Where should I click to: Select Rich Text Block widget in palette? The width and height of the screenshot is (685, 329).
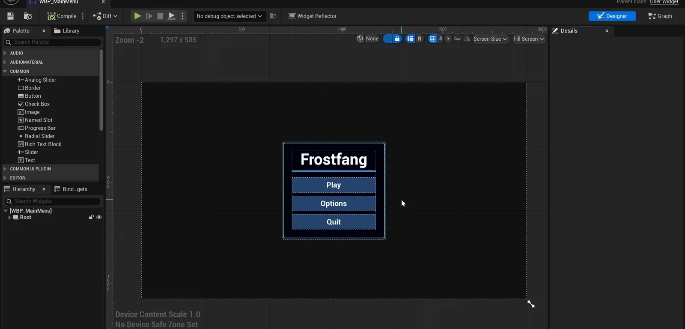(39, 144)
